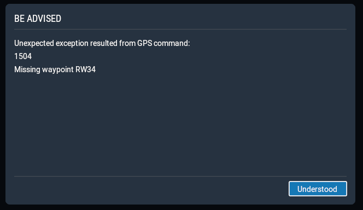Click the Missing waypoint RW34 message
Screen dimensions: 363x210
coord(55,69)
